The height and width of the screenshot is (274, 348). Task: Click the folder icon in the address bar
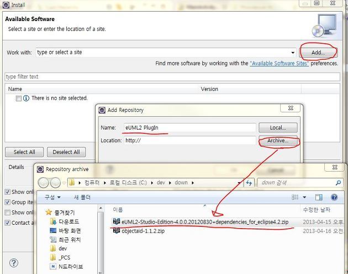[x=72, y=183]
